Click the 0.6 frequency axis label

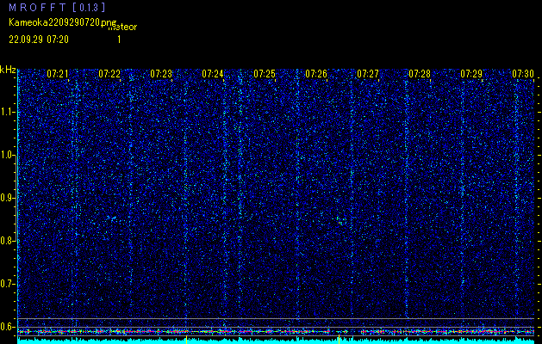(8, 327)
